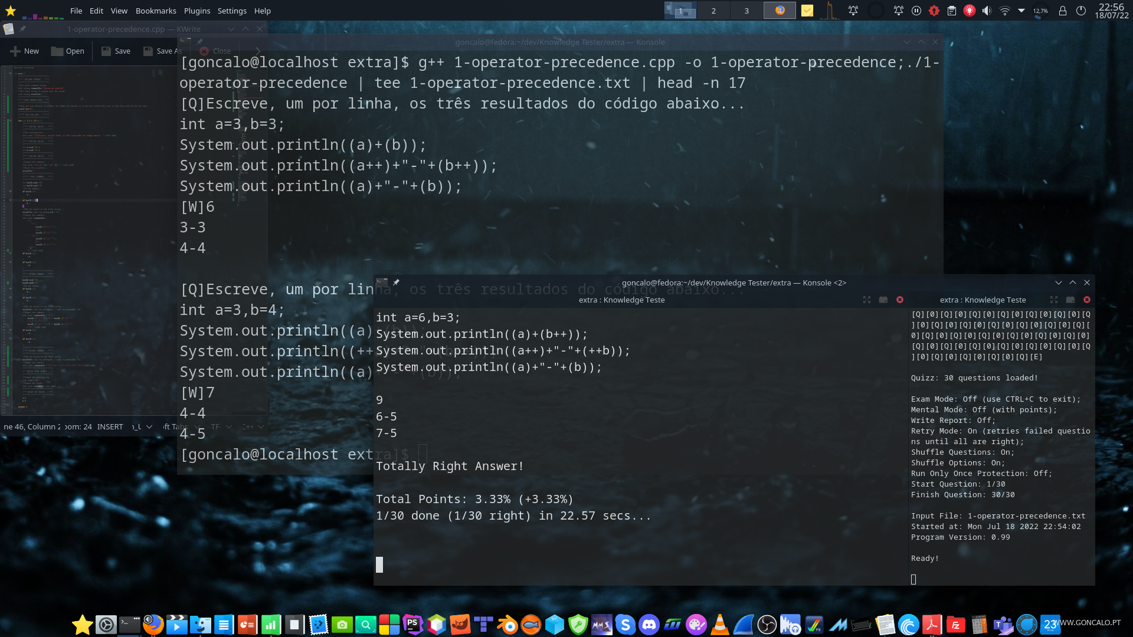1133x637 pixels.
Task: Close right Knowledge Teste pane in Konsole
Action: (1087, 300)
